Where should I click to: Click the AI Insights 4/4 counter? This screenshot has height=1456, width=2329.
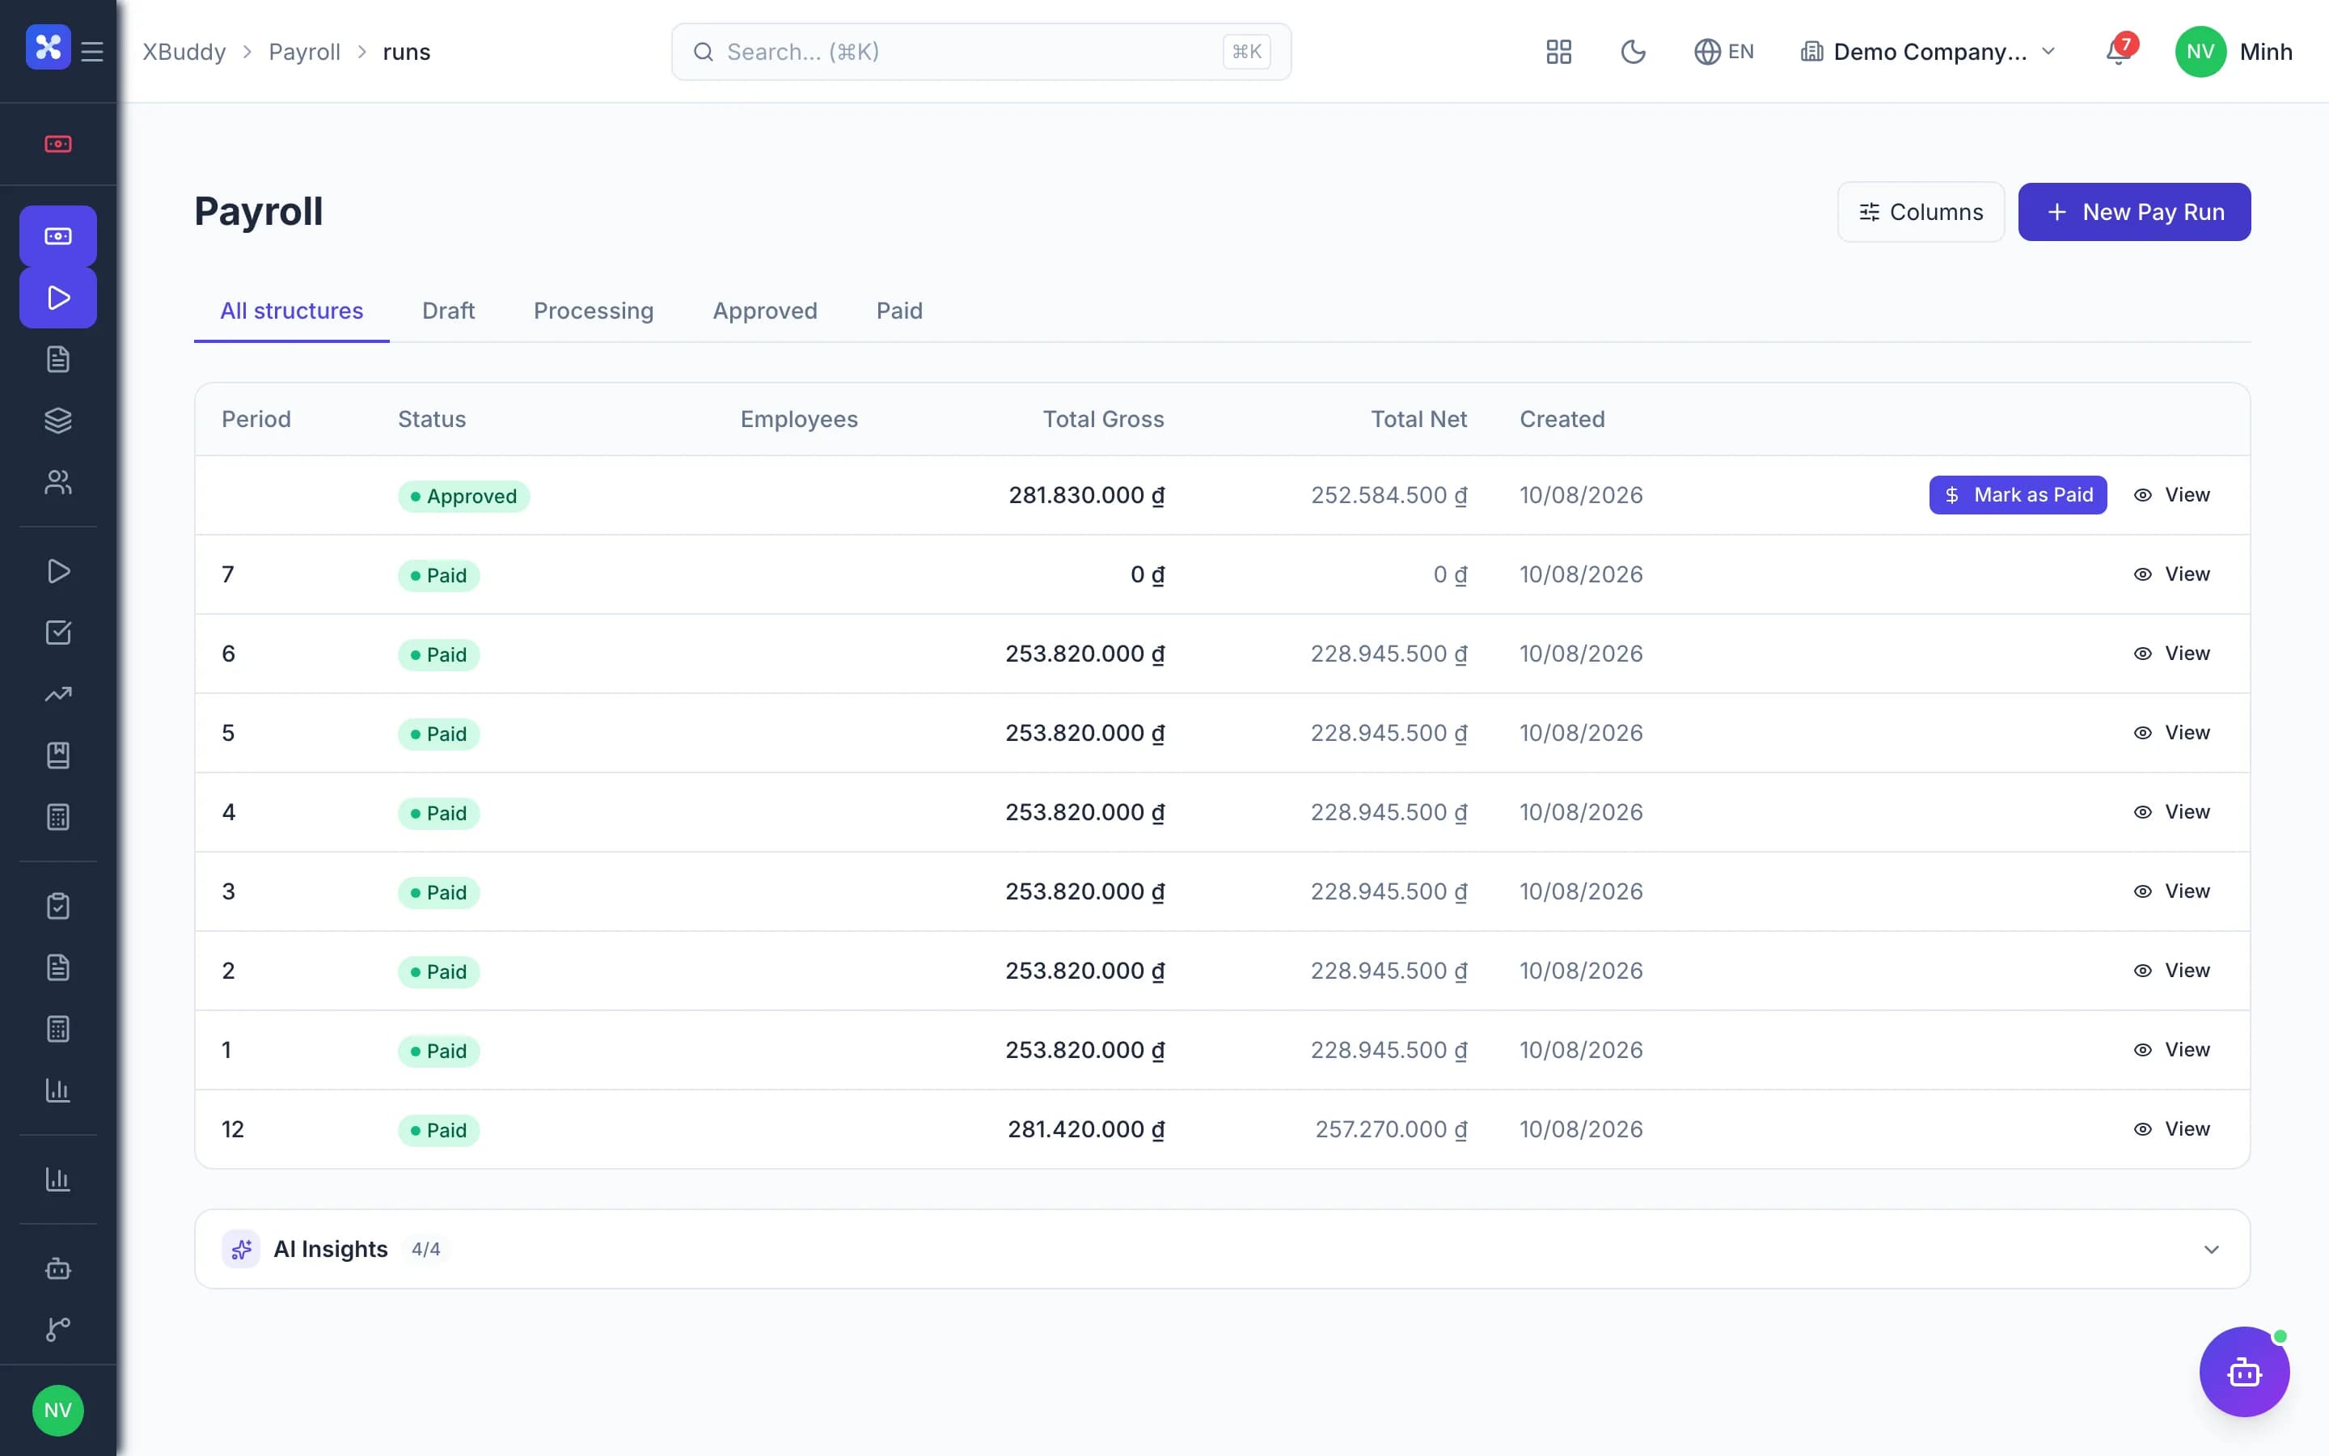pos(425,1249)
